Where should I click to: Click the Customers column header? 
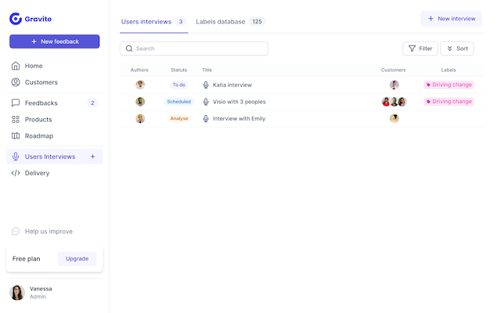(x=393, y=70)
